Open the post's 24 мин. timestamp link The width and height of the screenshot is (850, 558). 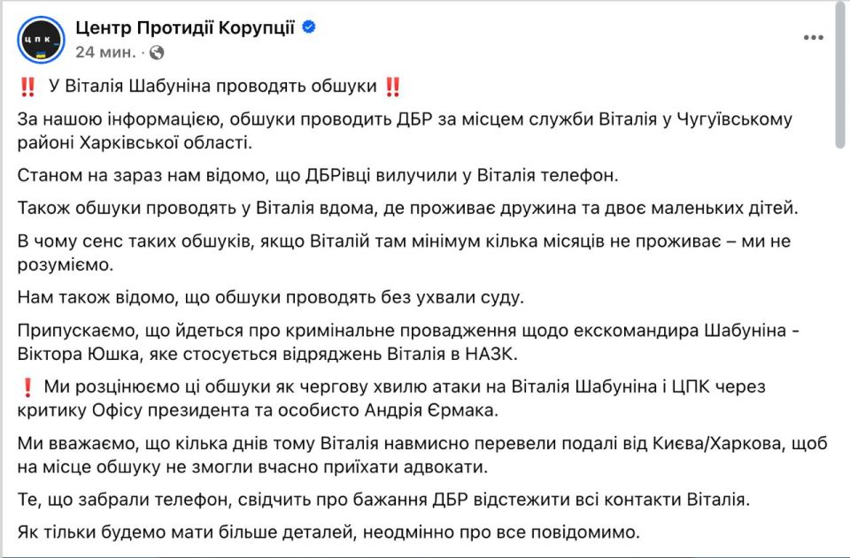point(105,52)
